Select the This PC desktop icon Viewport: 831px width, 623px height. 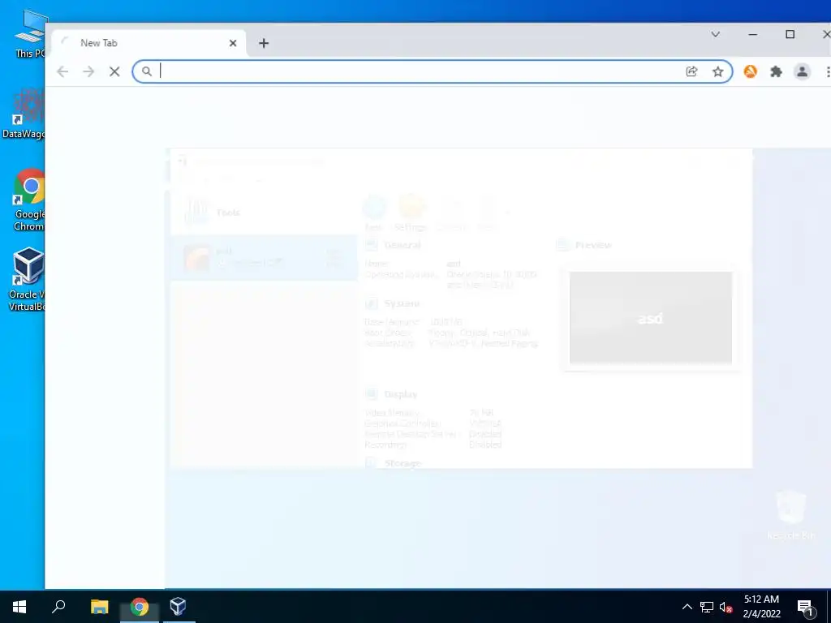[x=30, y=33]
